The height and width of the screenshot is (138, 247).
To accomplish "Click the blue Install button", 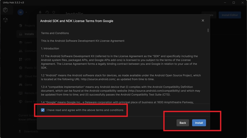I will (199, 123).
